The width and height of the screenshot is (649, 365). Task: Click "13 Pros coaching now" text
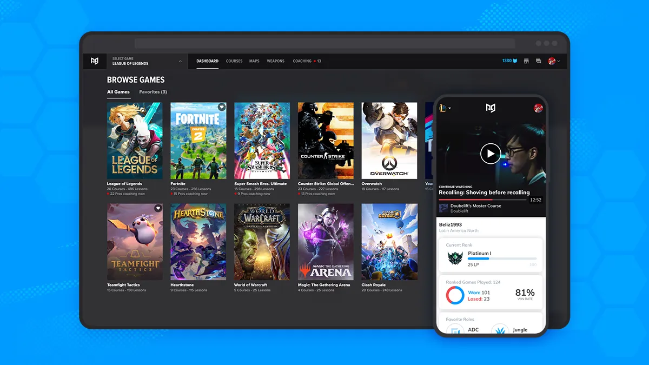[x=318, y=194]
